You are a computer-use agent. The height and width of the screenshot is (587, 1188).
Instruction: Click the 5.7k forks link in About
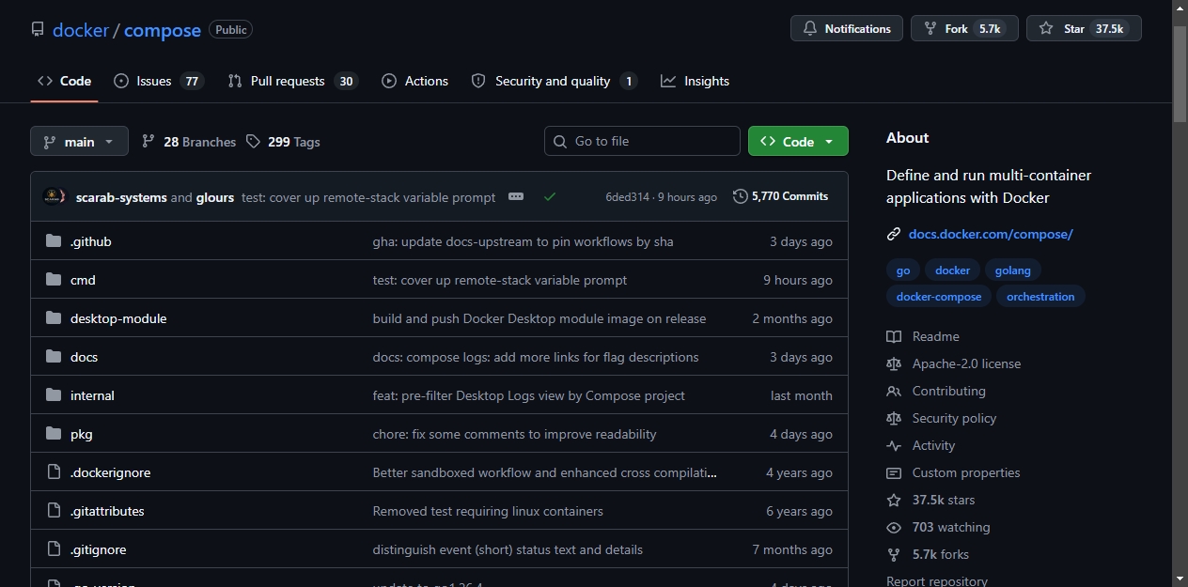click(x=941, y=554)
